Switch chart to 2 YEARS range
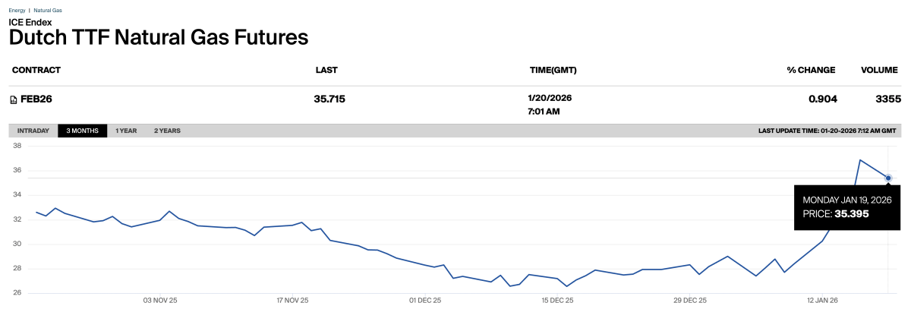Image resolution: width=911 pixels, height=309 pixels. [x=167, y=131]
